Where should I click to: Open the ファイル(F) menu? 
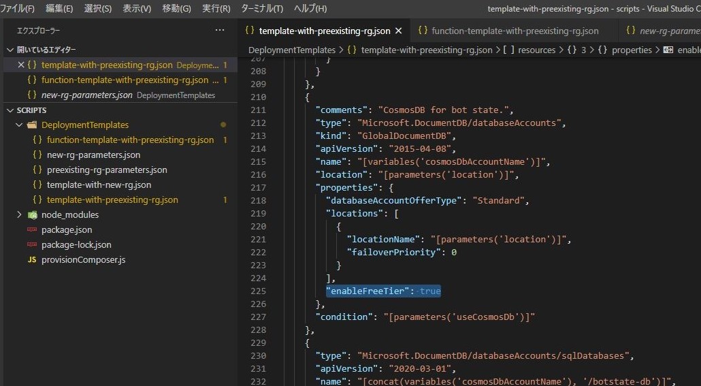tap(17, 8)
